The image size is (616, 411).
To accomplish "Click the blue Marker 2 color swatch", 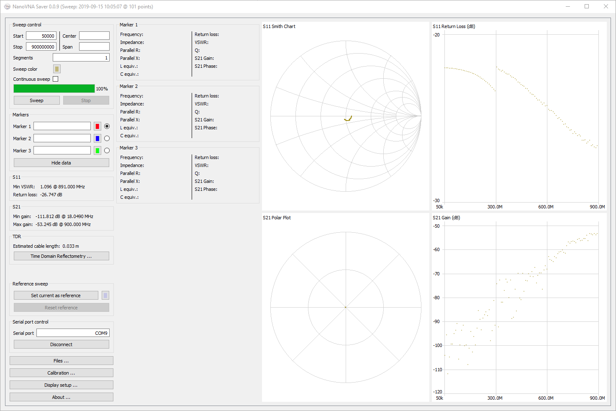I will click(98, 139).
